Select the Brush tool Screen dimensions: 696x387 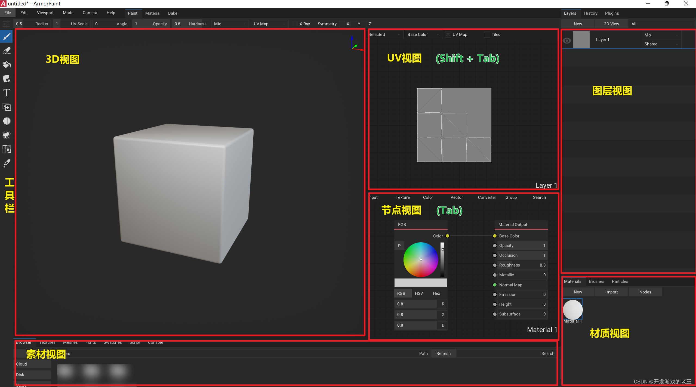(x=7, y=36)
